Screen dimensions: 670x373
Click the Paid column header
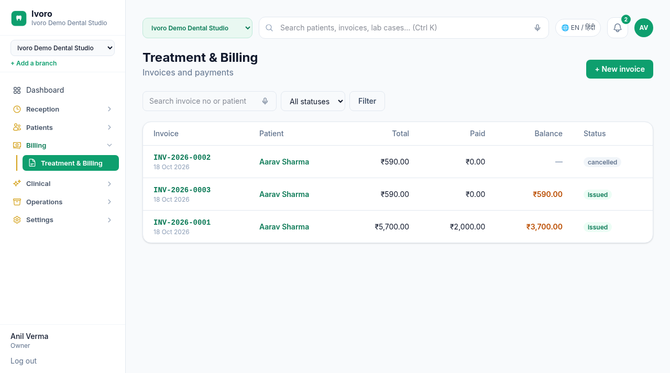tap(478, 134)
